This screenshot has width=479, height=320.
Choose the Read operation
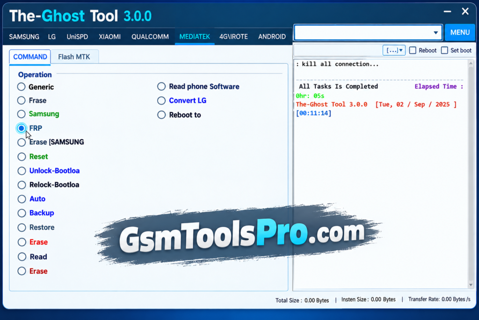click(x=22, y=257)
